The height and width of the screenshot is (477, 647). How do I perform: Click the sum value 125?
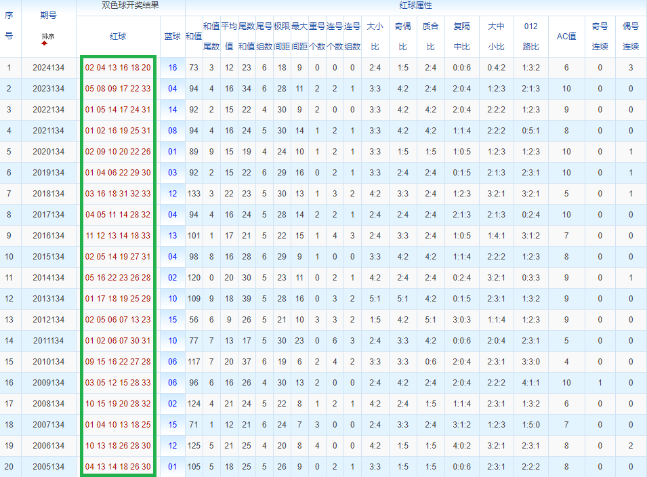click(x=194, y=446)
